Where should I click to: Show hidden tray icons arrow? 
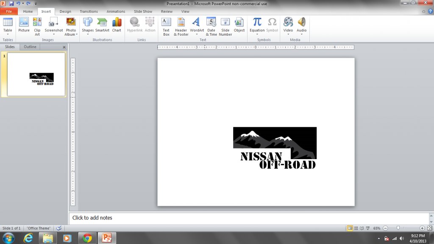[x=378, y=238]
